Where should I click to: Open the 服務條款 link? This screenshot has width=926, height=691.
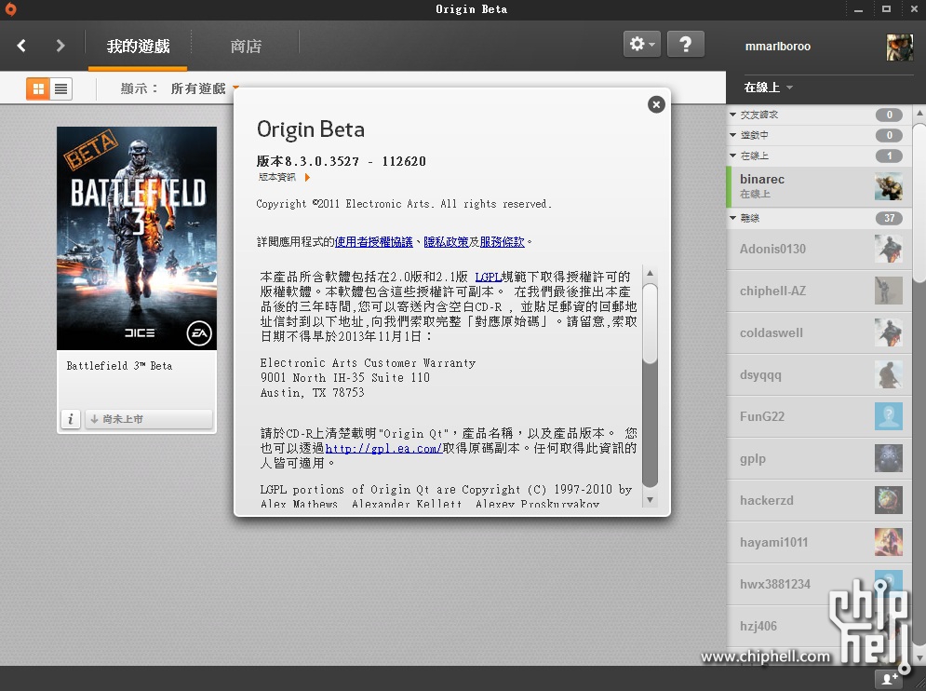coord(502,242)
